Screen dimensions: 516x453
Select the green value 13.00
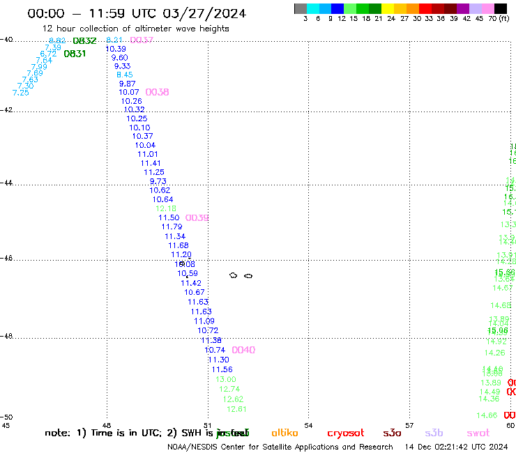pos(226,379)
